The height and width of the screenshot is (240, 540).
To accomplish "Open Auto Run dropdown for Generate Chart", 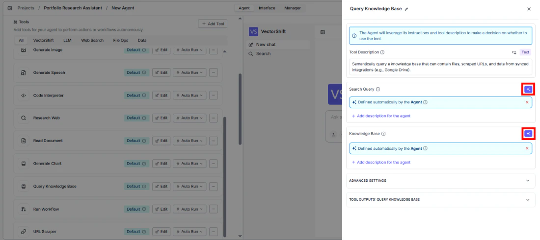I will 189,164.
